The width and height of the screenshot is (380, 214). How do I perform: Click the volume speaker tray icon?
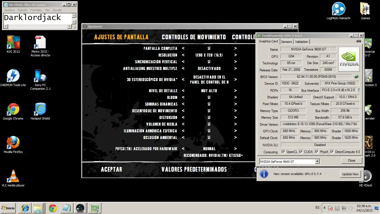pyautogui.click(x=351, y=208)
